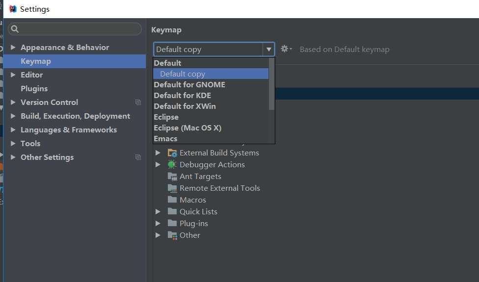Viewport: 479px width, 282px height.
Task: Select Default for XWin keymap
Action: coord(211,106)
